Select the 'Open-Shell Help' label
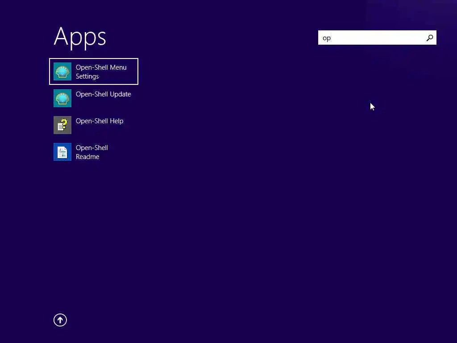The image size is (457, 343). (100, 121)
